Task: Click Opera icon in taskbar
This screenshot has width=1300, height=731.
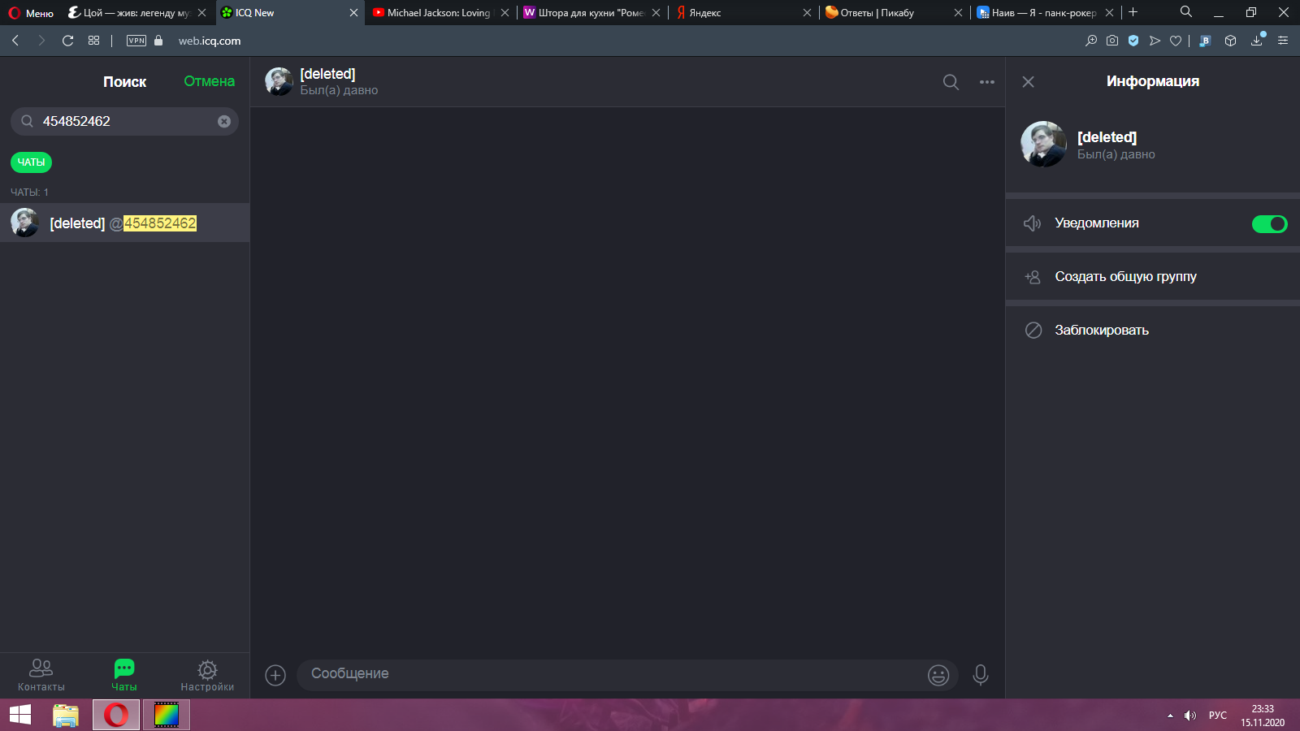Action: tap(116, 715)
